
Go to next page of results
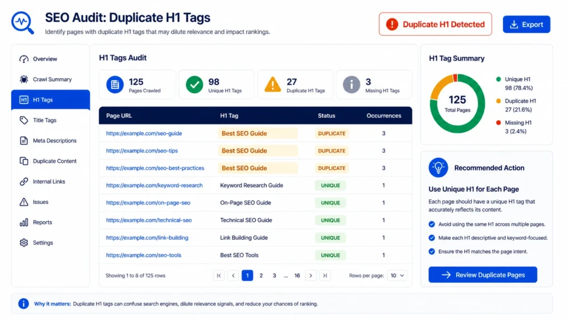(x=311, y=276)
